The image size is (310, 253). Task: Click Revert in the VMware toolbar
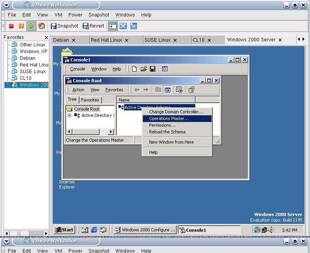(x=93, y=26)
